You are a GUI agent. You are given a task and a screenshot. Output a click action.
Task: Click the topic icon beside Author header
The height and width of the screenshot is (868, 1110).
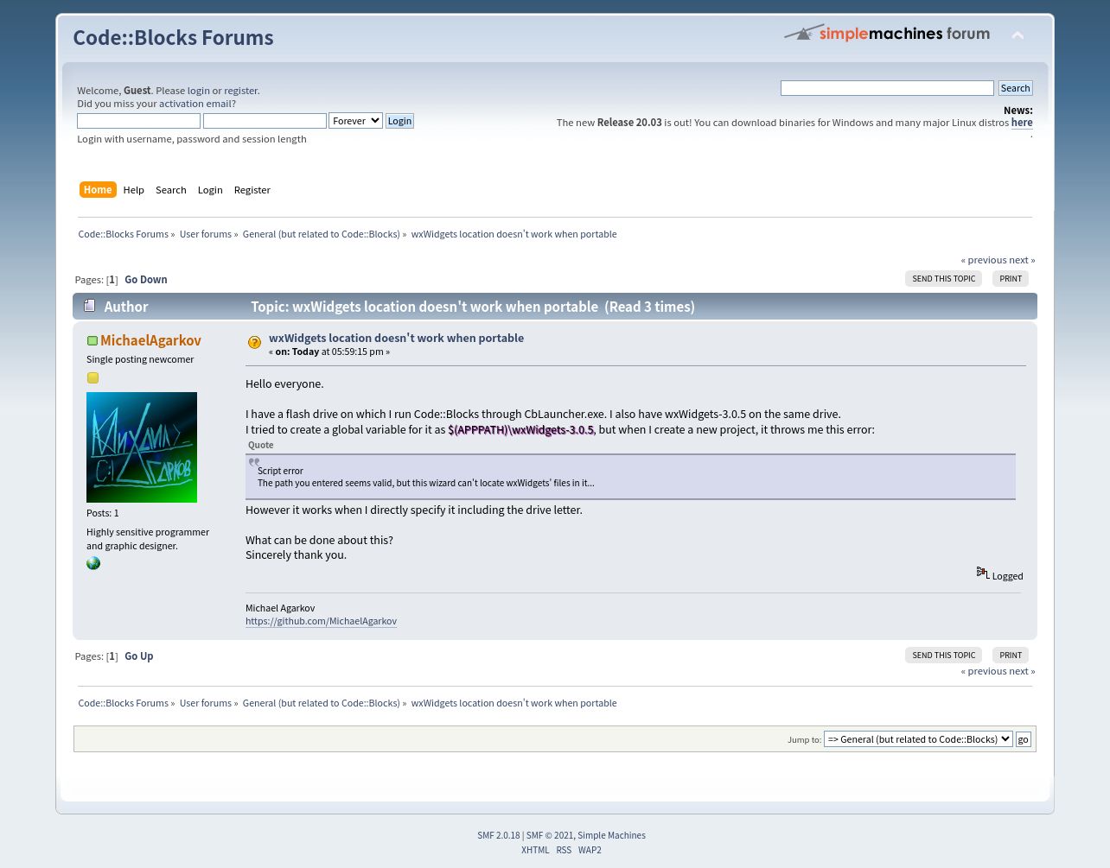coord(89,306)
